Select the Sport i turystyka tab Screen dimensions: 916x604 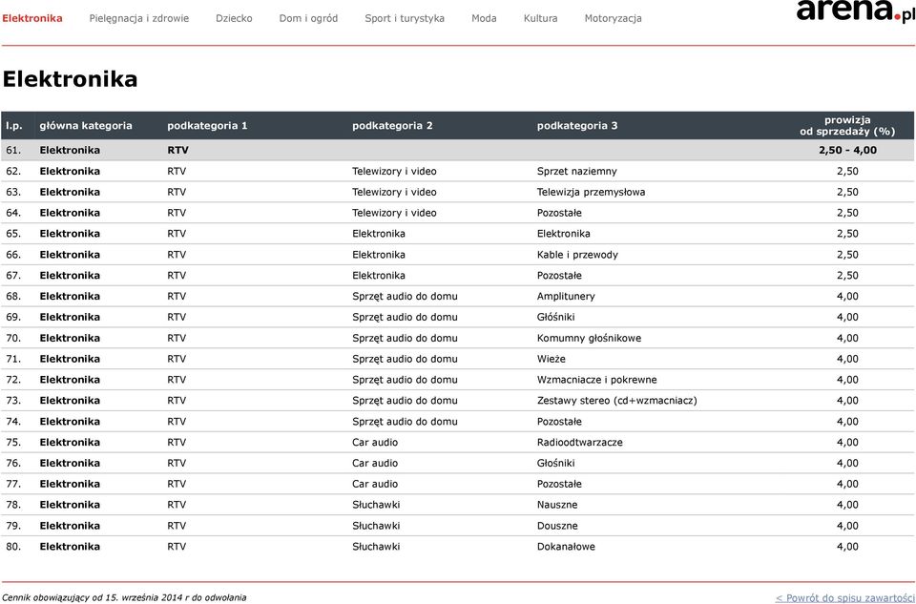click(405, 18)
